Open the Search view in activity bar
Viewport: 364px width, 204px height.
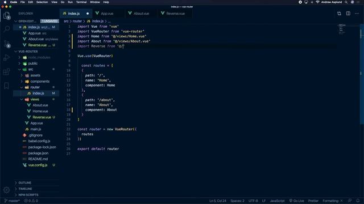(x=7, y=29)
